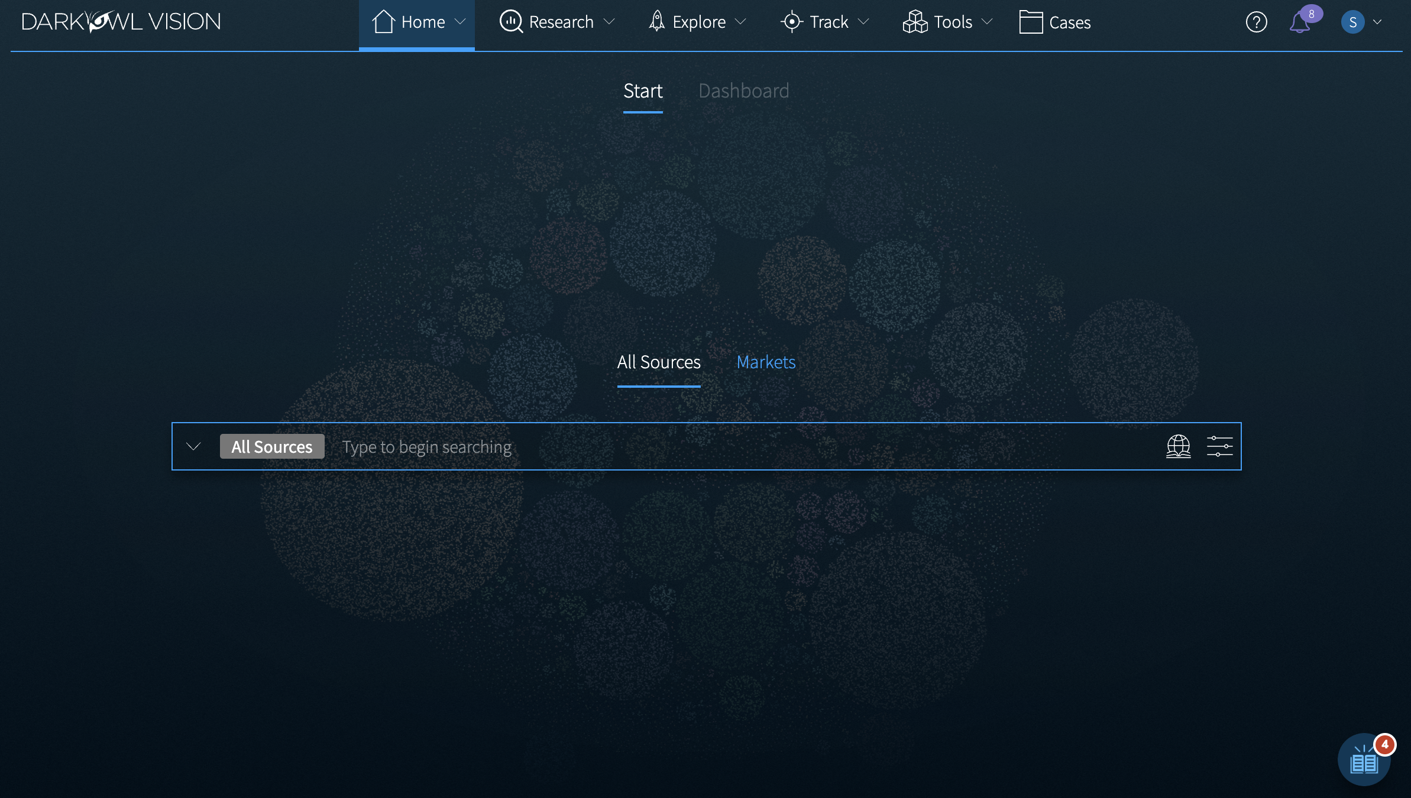Open search filter sliders icon
This screenshot has width=1411, height=798.
[1219, 446]
